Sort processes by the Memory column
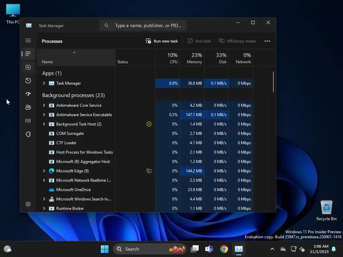Image resolution: width=343 pixels, height=257 pixels. [x=192, y=58]
